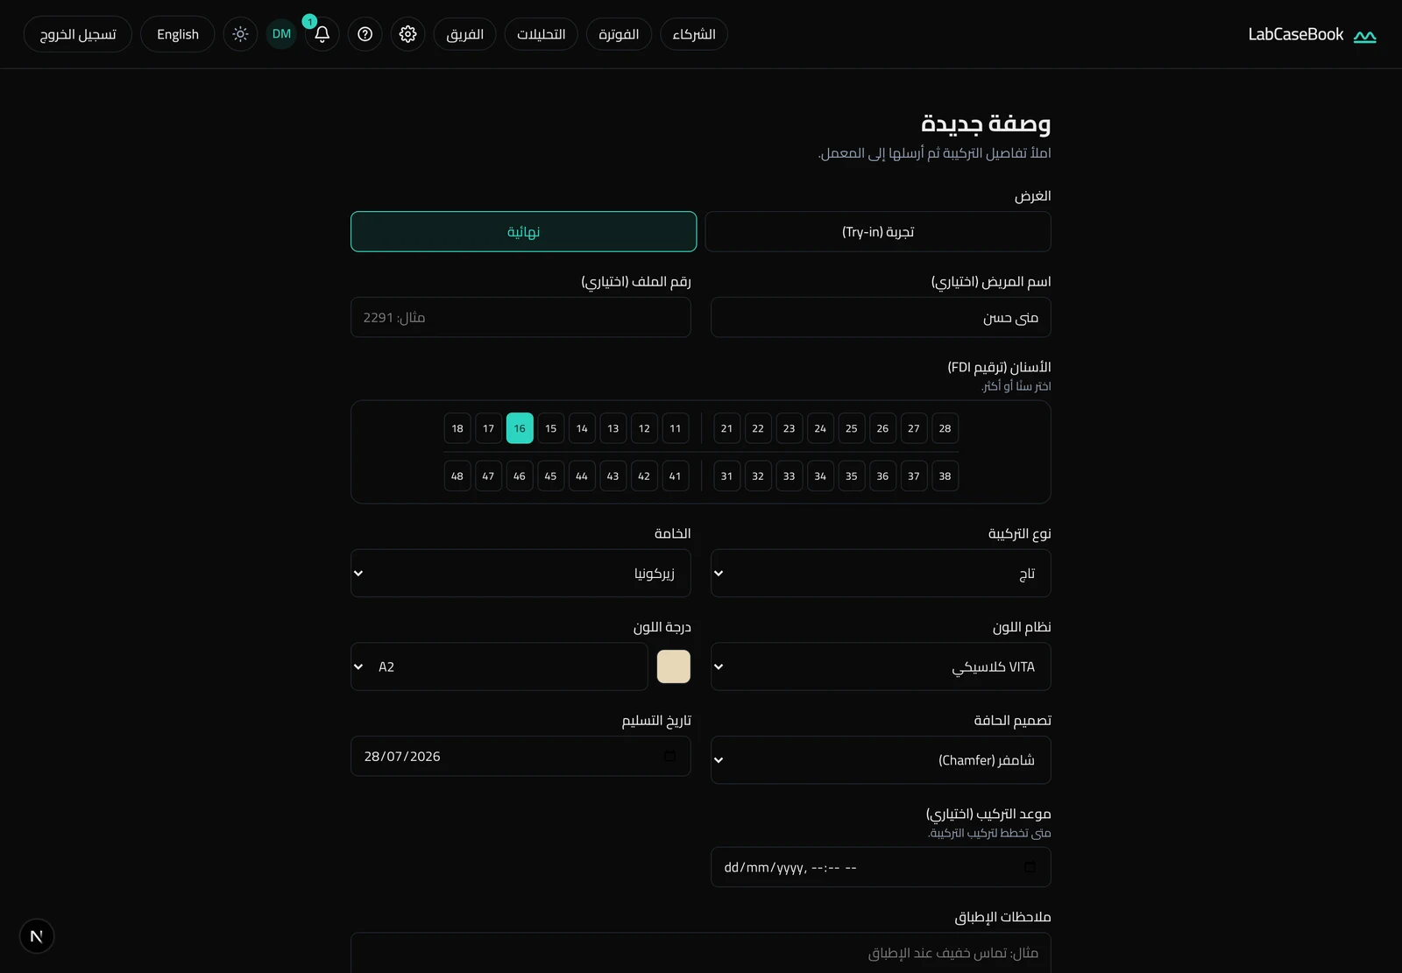Select tooth 42

tap(644, 476)
